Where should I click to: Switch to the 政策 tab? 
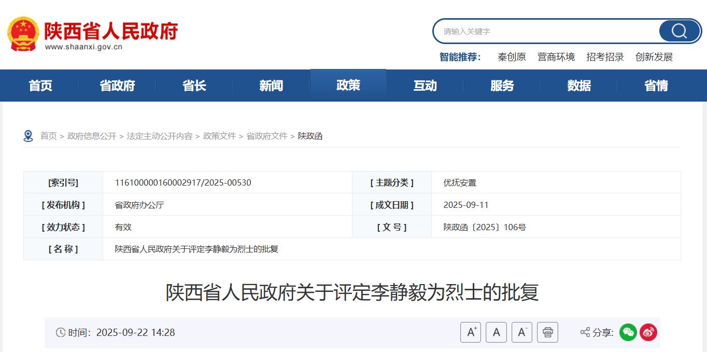point(348,86)
